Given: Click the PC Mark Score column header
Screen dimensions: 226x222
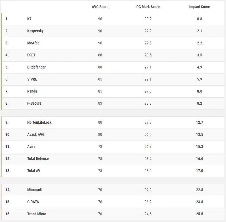Looking at the screenshot, I should click(148, 7).
